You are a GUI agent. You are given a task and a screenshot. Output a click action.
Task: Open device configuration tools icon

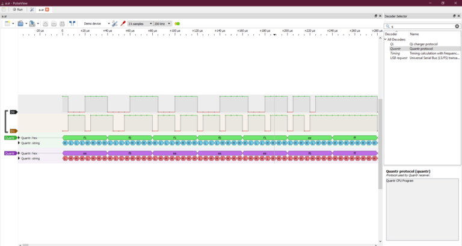coord(115,23)
